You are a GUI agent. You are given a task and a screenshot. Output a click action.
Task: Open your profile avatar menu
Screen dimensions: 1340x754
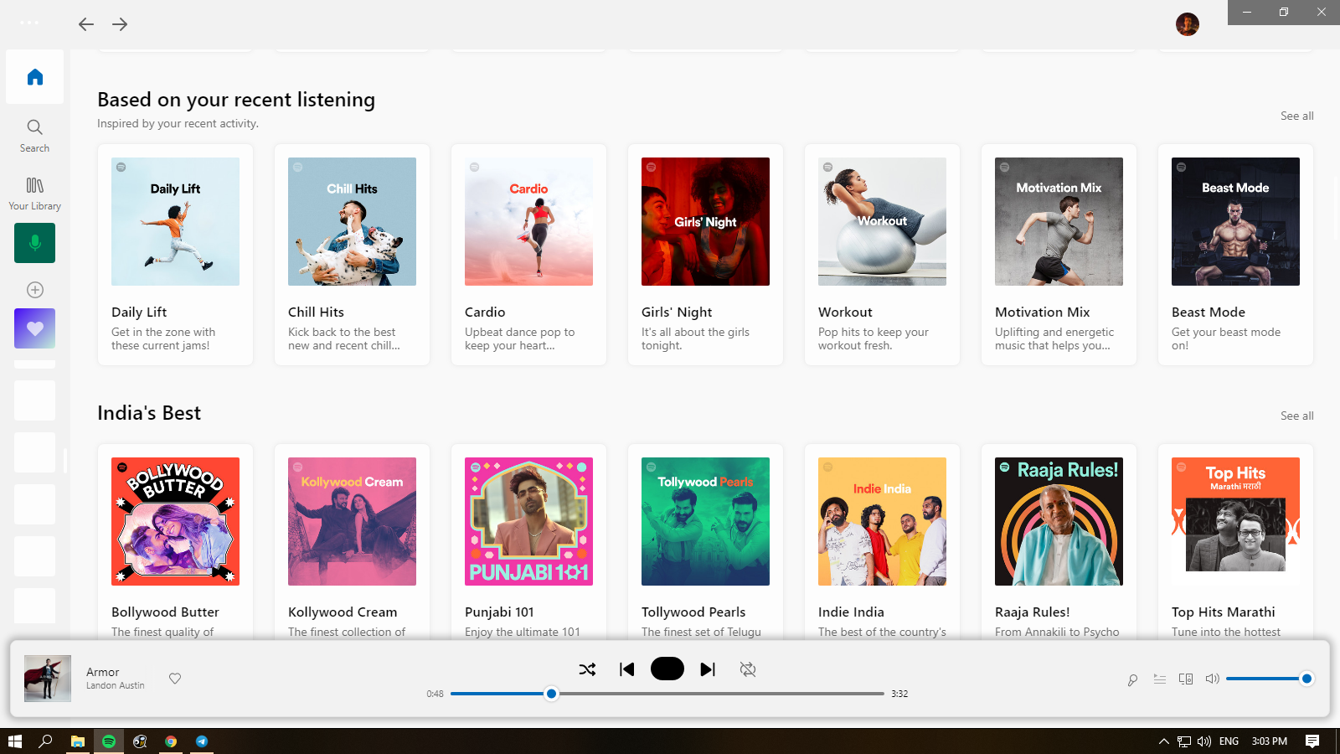click(x=1187, y=24)
